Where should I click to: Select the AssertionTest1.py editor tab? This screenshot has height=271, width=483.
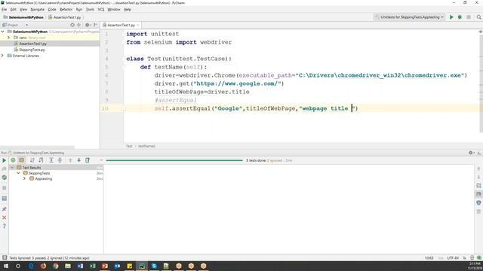pos(121,25)
